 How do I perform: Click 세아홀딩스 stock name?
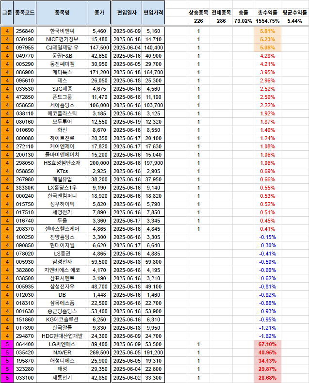point(62,105)
